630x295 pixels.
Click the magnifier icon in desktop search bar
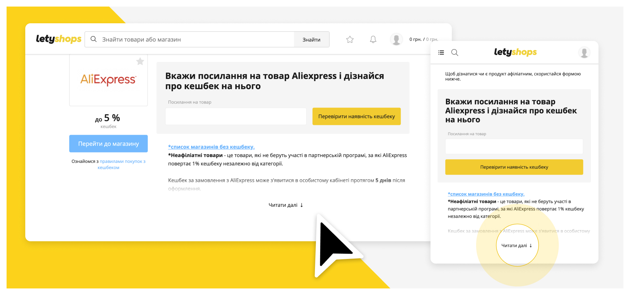(x=94, y=39)
